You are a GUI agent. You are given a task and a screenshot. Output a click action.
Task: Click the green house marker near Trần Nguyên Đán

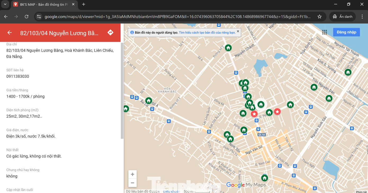314,87
